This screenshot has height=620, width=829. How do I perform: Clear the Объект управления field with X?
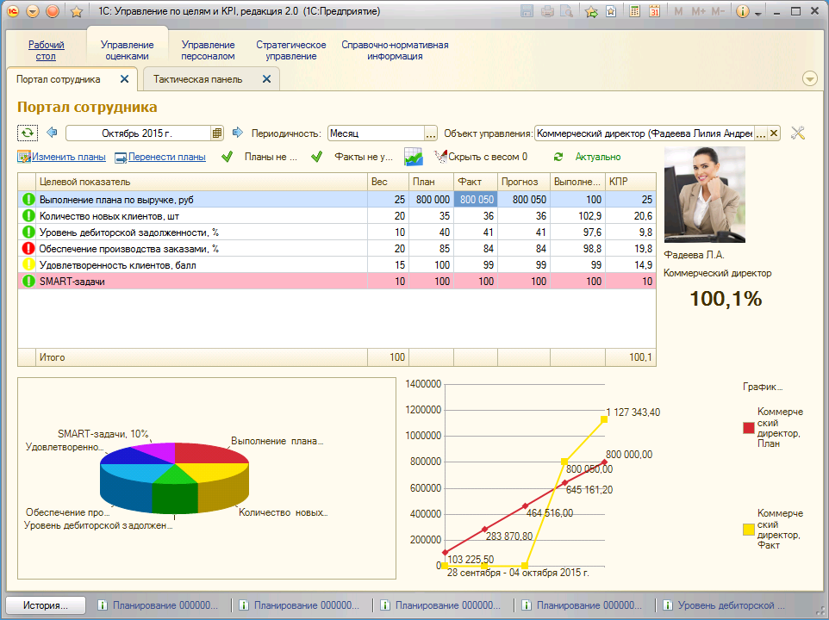tap(774, 133)
